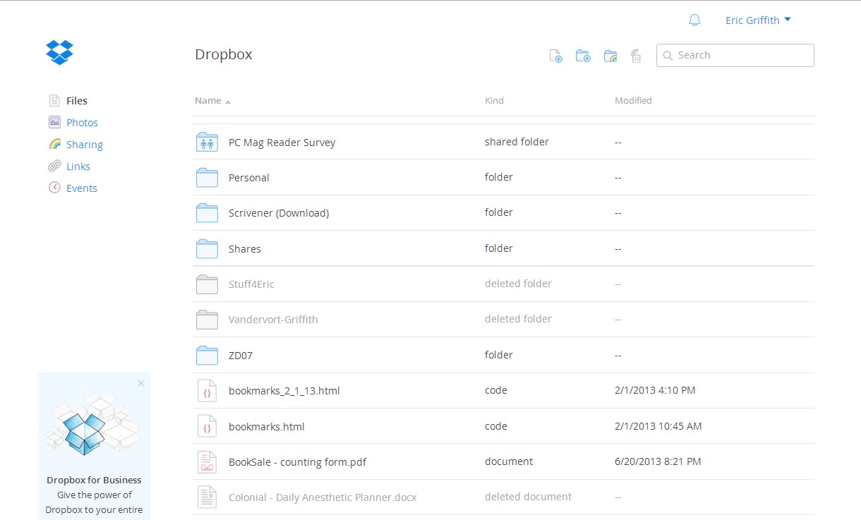The height and width of the screenshot is (520, 861).
Task: Click the code icon for bookmarks.html
Action: [x=207, y=427]
